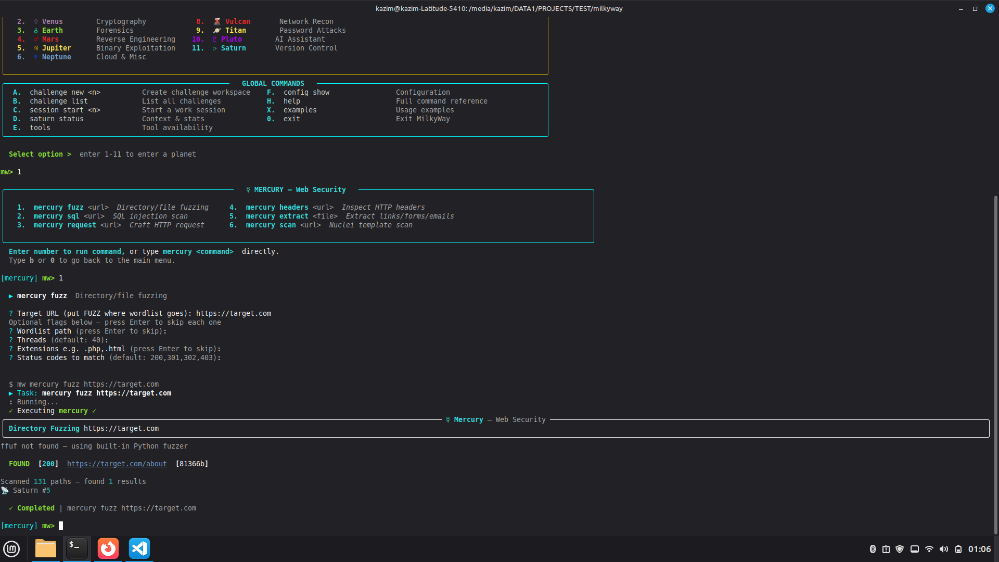Launch Firefox from the taskbar

[108, 548]
